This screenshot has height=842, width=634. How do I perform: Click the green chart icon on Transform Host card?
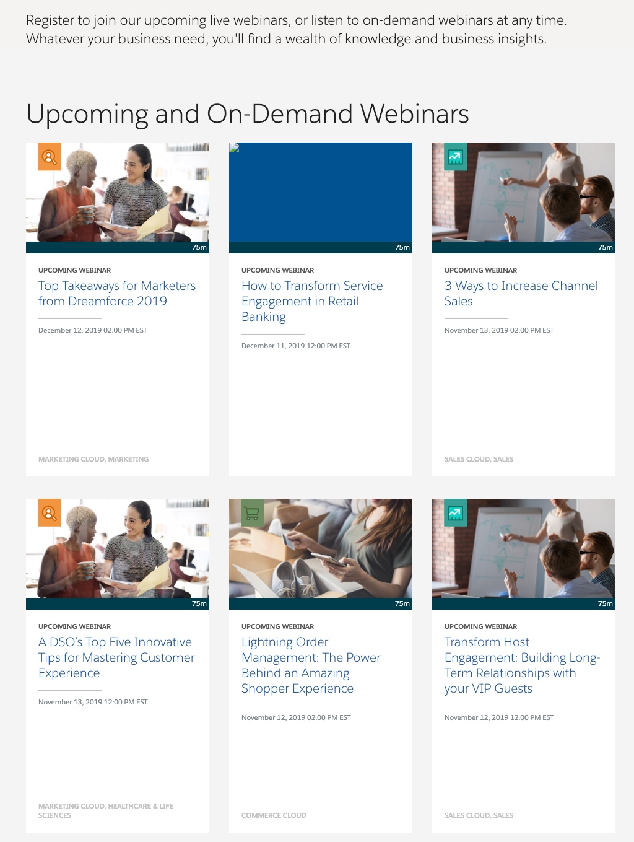pos(456,513)
